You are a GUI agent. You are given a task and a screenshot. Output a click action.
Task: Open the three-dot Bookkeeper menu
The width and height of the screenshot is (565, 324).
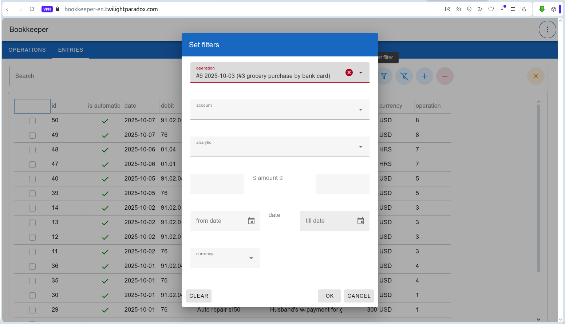pos(547,29)
